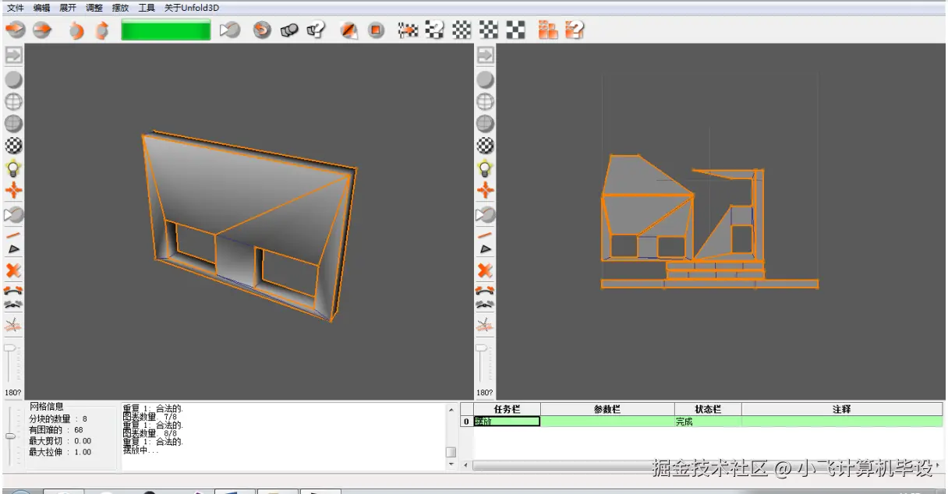Click the log panel scroll down arrow

coord(451,464)
